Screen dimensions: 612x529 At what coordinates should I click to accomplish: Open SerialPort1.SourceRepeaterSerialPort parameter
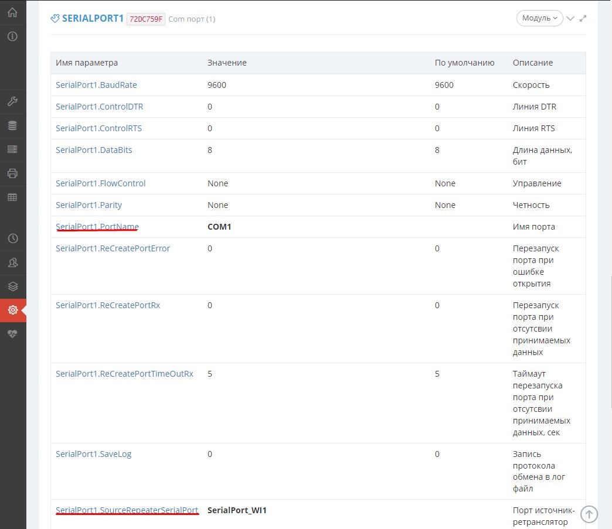pos(127,510)
